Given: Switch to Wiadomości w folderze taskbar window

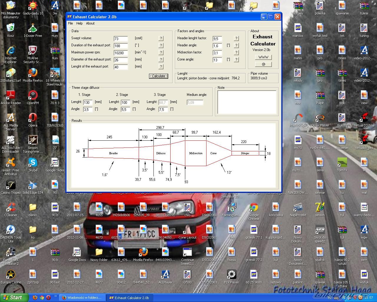Looking at the screenshot, I should [82, 298].
